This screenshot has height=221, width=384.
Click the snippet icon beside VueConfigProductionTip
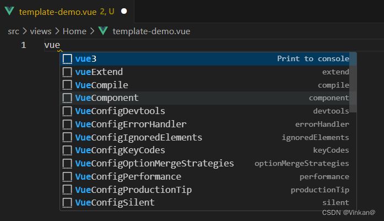tap(67, 190)
